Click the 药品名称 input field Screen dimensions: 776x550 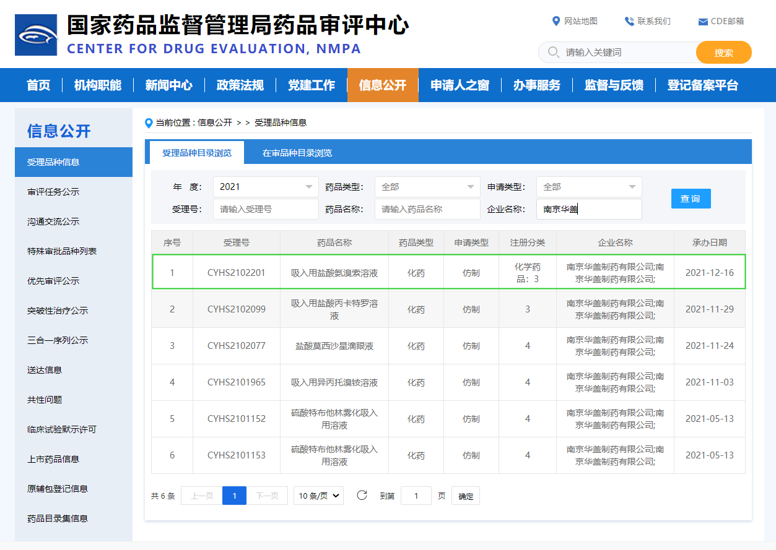427,209
